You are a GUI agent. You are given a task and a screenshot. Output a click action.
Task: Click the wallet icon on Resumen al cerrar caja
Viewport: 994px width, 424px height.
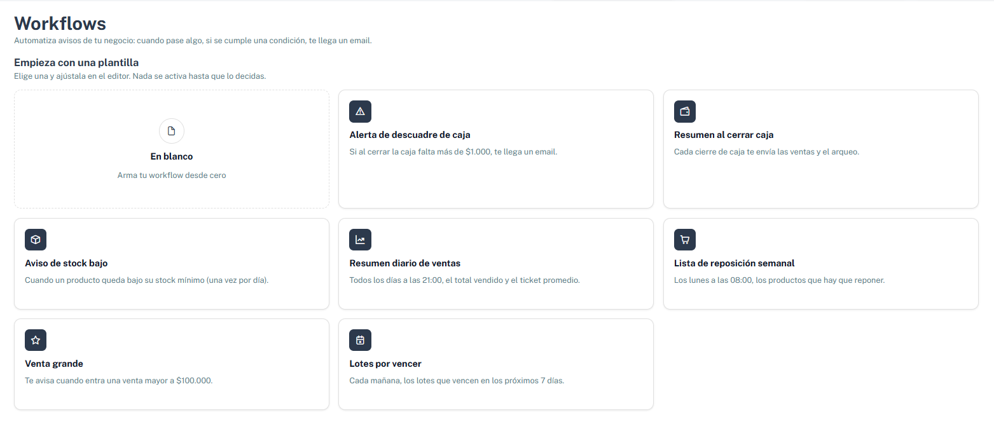pos(685,111)
